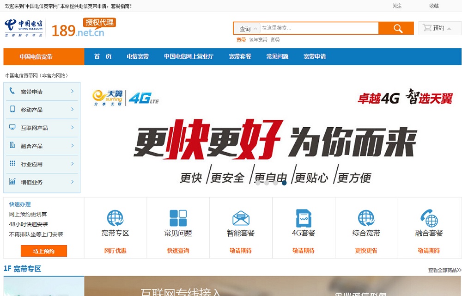Click the China Telecom logo
The width and height of the screenshot is (462, 296).
(24, 28)
